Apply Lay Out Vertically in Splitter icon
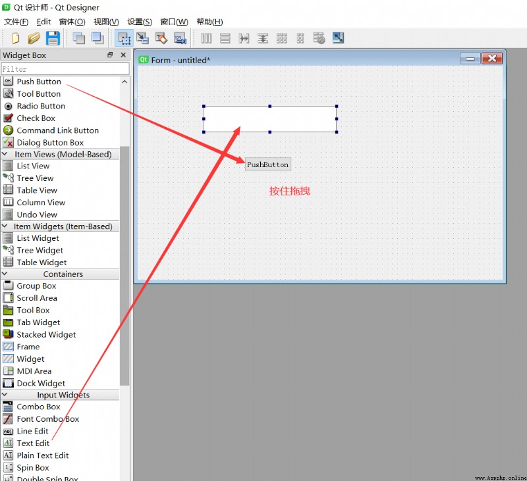 (262, 38)
